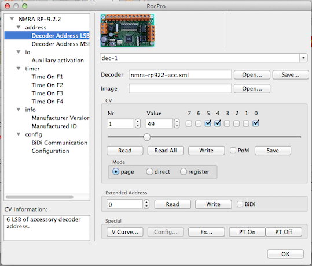Enable the BiDi checkbox
The width and height of the screenshot is (312, 266).
tap(240, 204)
